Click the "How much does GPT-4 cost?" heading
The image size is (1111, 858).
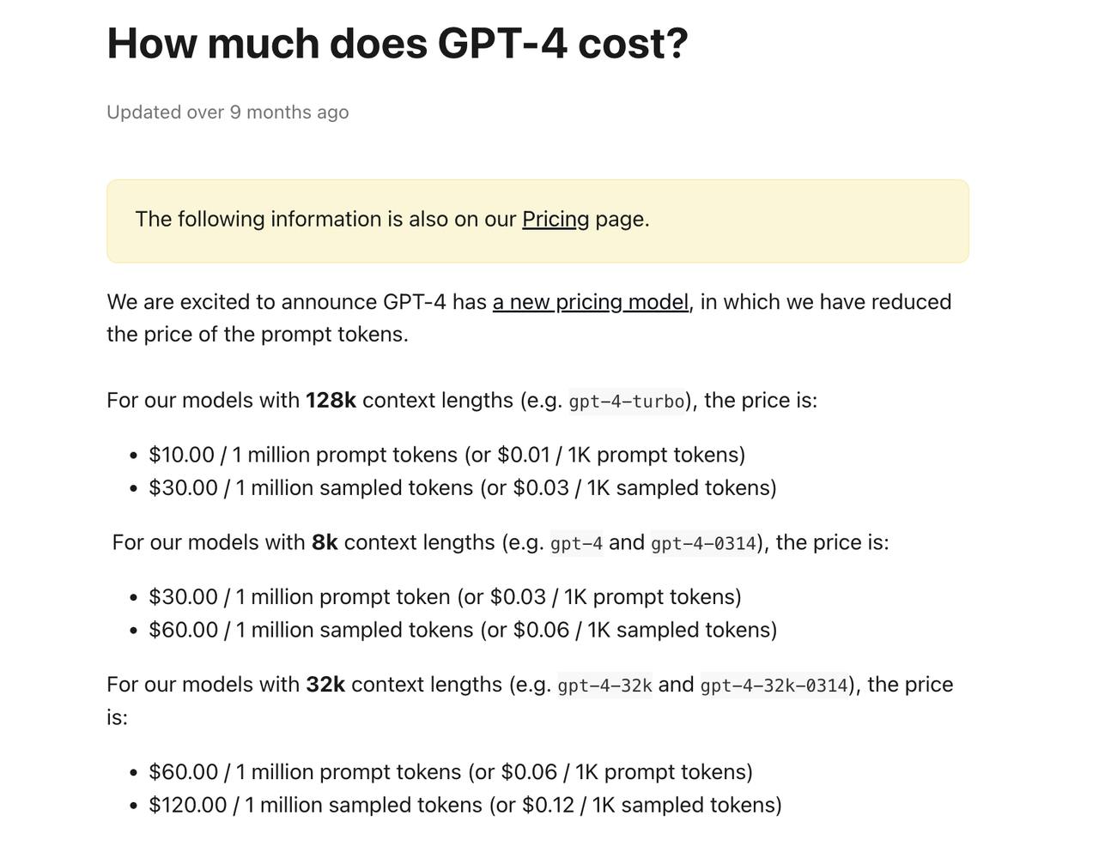pos(398,44)
